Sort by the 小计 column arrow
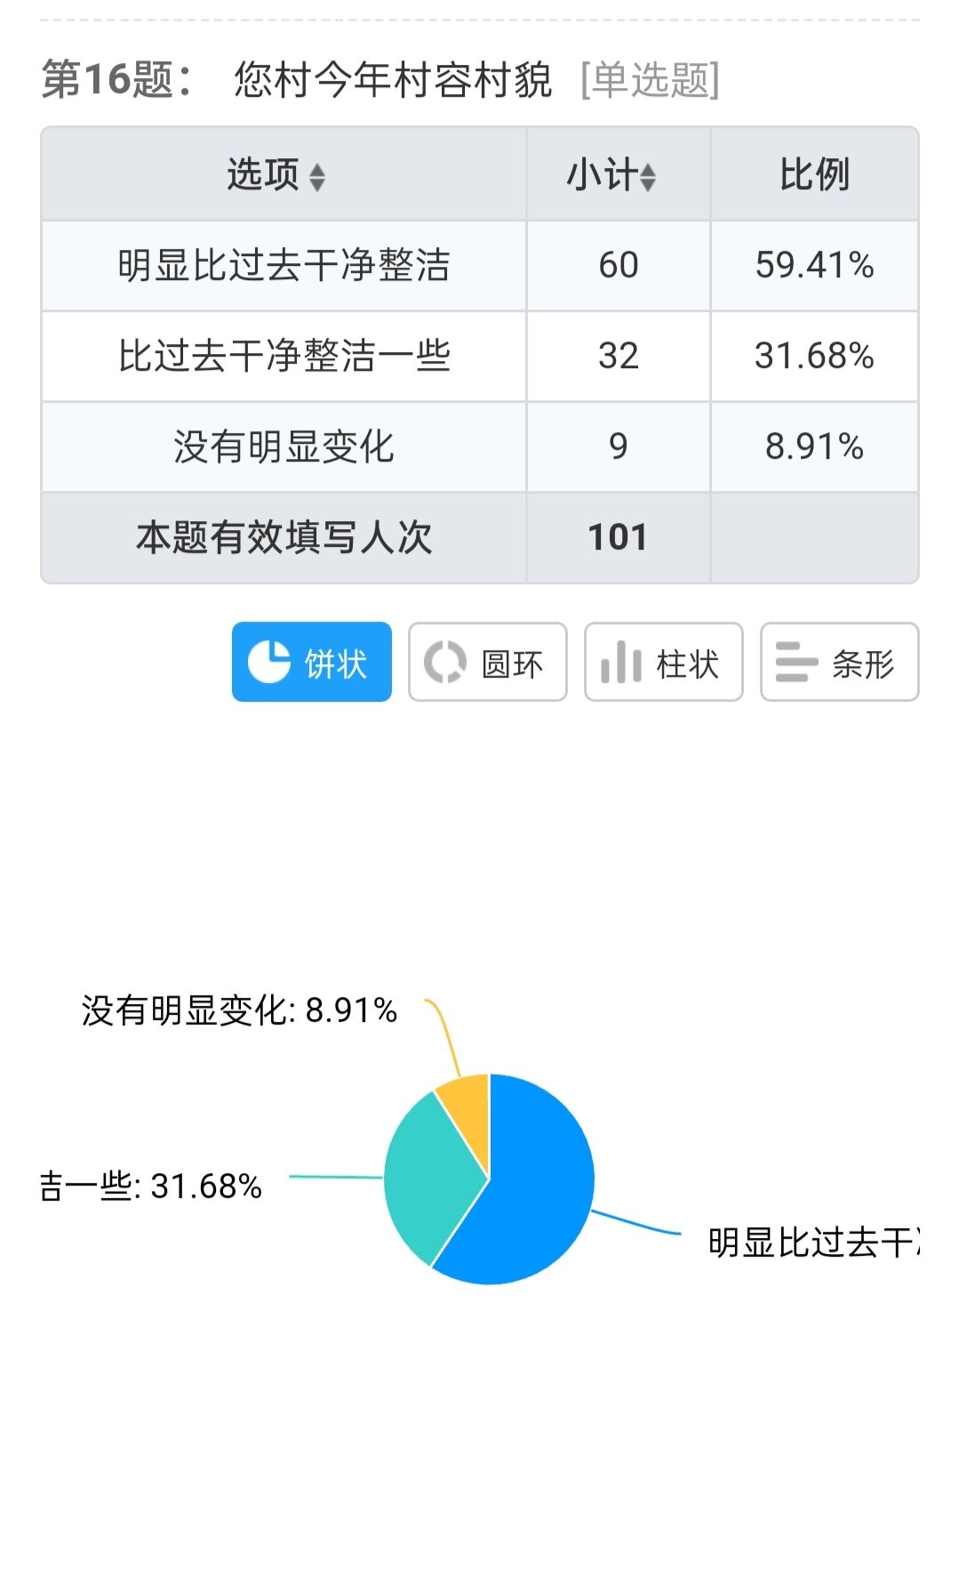 pos(648,177)
